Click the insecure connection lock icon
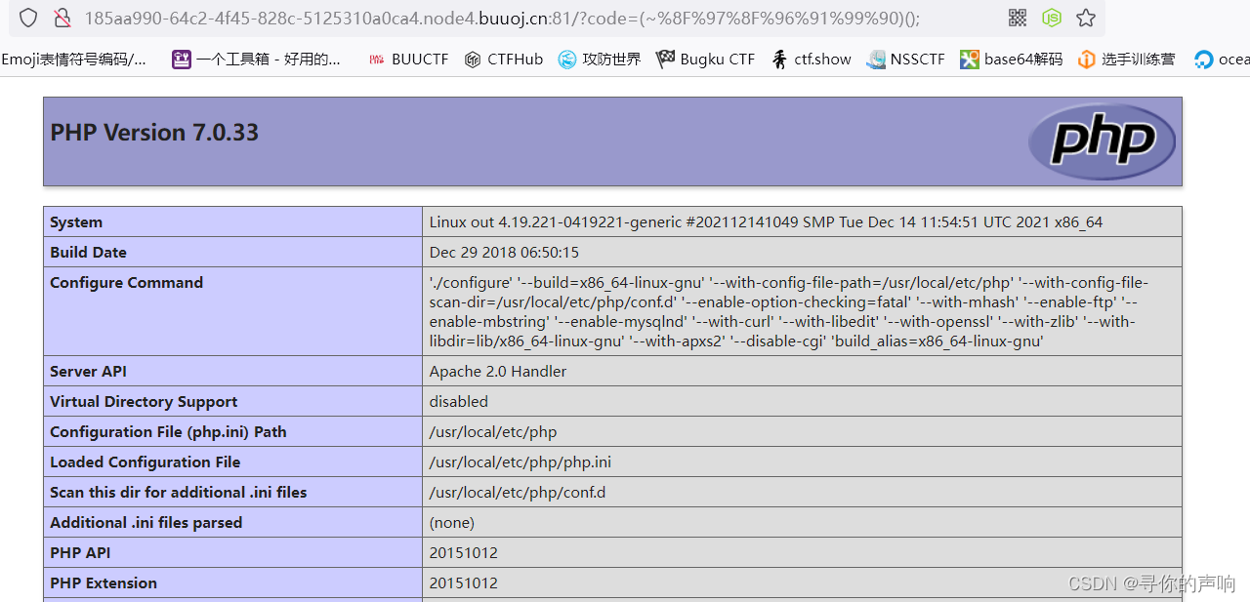Screen dimensions: 1250x602 [x=62, y=18]
